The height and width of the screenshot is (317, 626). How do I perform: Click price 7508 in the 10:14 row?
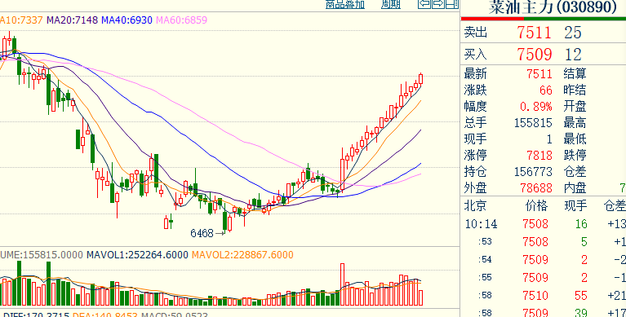535,224
